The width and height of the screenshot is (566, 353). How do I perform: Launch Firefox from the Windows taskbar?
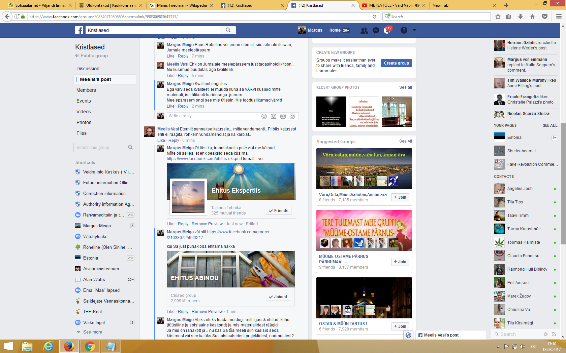point(69,346)
